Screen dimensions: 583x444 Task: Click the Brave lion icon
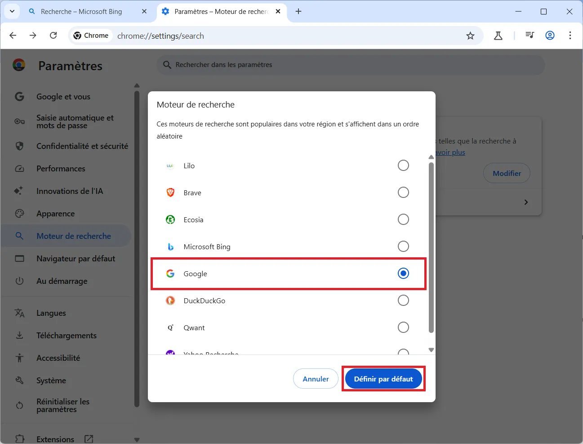coord(170,193)
